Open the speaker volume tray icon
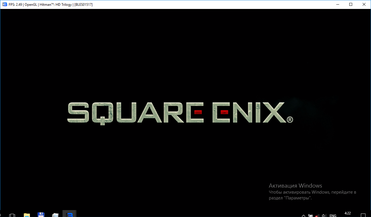This screenshot has width=371, height=217. click(324, 215)
